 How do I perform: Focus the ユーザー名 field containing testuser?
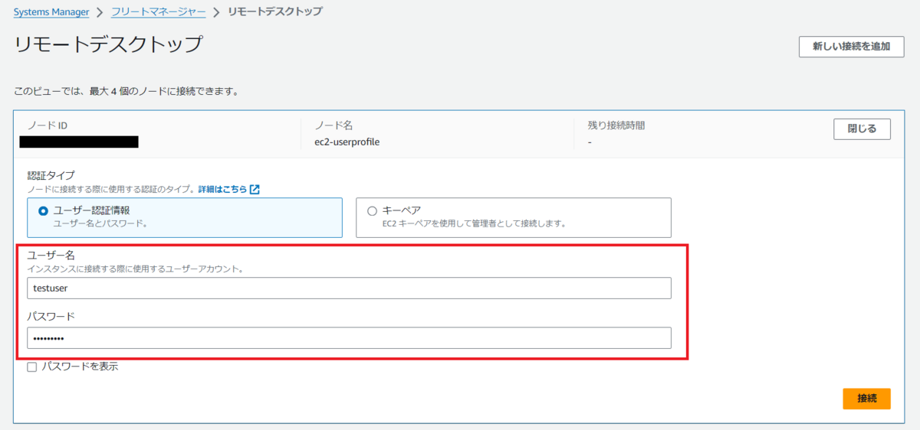[x=349, y=288]
